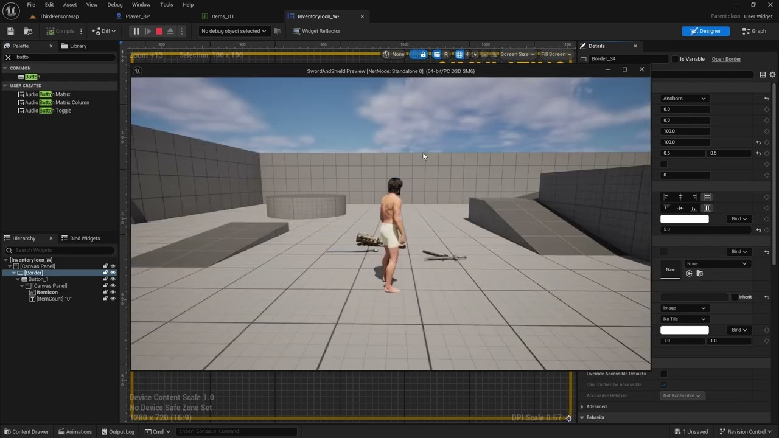The image size is (779, 438).
Task: Open Anchors dropdown
Action: [x=685, y=99]
